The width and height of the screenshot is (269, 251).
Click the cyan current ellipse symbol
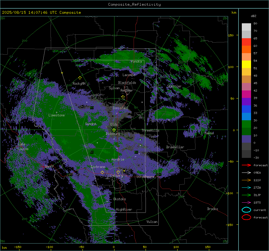tap(246, 210)
